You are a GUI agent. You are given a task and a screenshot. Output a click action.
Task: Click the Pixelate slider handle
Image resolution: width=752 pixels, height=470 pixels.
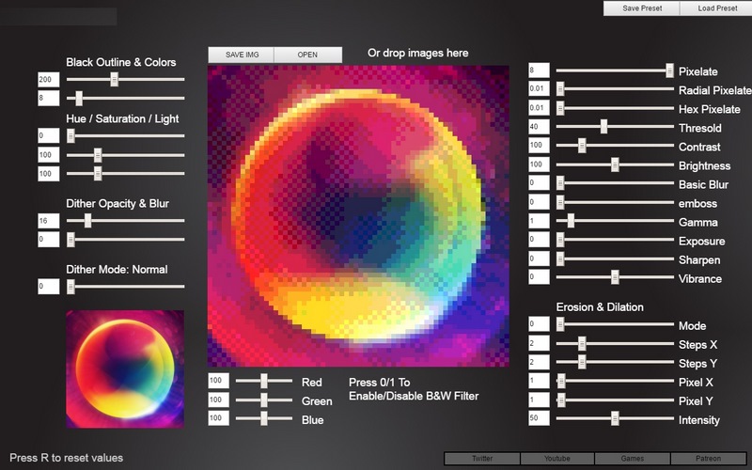[x=669, y=70]
